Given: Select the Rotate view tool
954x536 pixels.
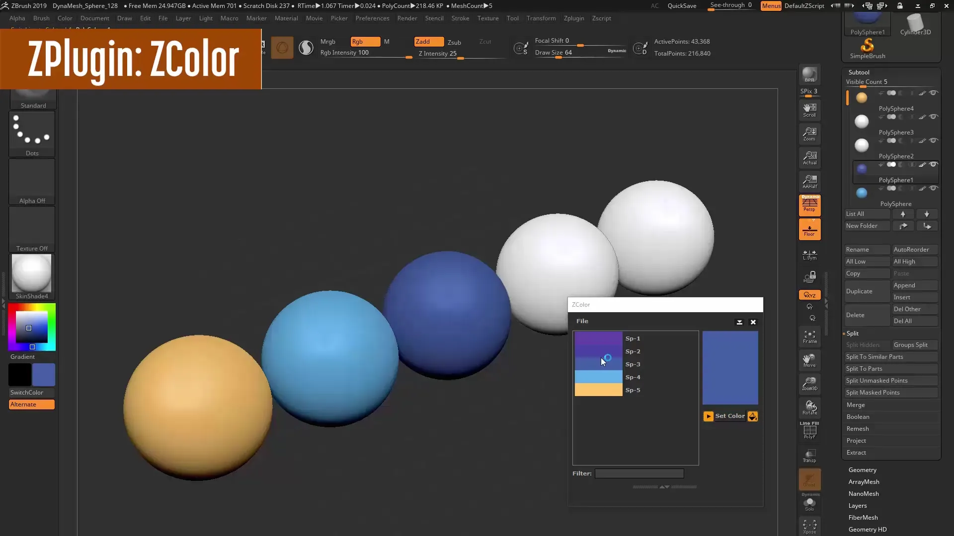Looking at the screenshot, I should point(809,408).
